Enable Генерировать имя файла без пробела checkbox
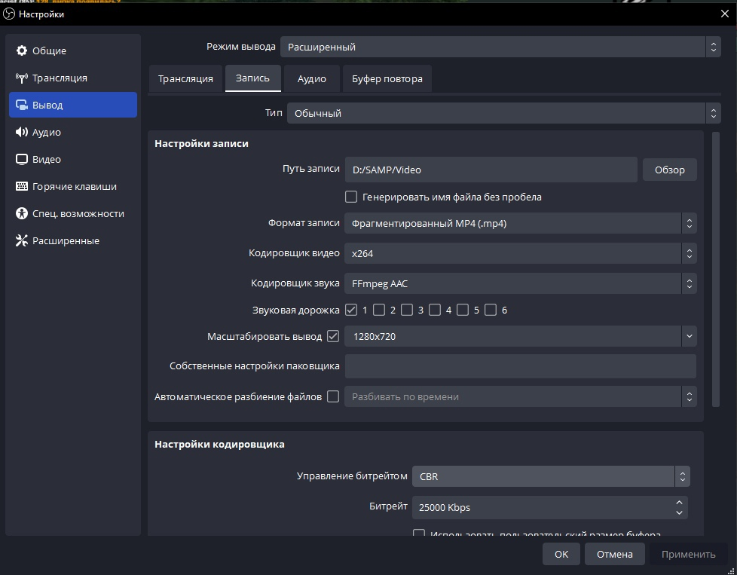737x575 pixels. pos(351,197)
